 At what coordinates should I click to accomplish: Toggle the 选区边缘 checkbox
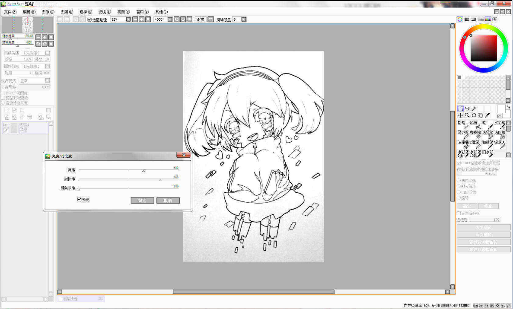[89, 19]
